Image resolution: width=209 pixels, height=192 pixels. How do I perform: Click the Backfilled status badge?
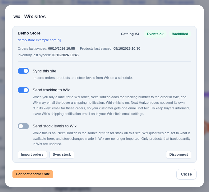180,34
